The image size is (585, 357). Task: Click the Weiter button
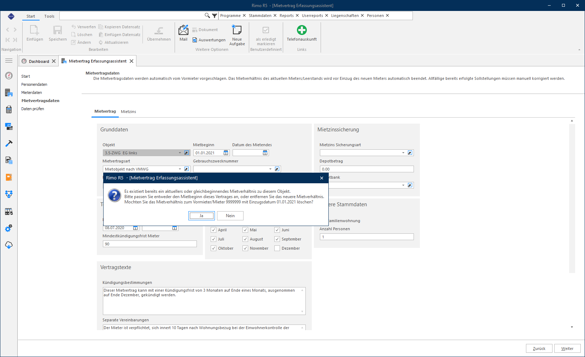pyautogui.click(x=567, y=349)
